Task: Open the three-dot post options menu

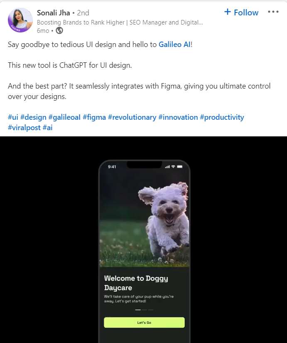Action: pos(273,12)
